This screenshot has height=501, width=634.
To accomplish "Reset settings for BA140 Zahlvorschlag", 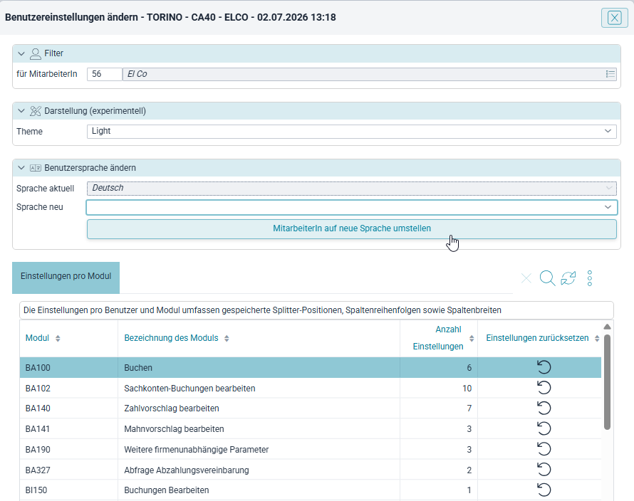I will pos(544,408).
